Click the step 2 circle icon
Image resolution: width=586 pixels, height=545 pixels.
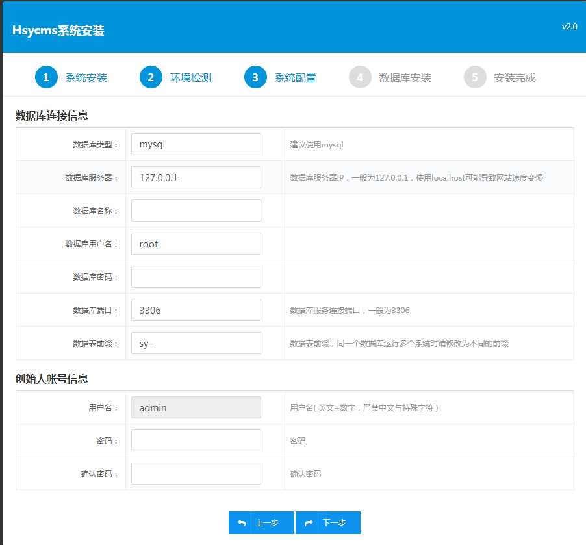pos(151,77)
